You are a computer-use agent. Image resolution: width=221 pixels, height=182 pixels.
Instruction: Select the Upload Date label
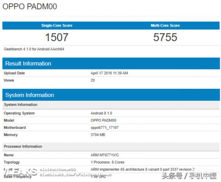pos(14,73)
